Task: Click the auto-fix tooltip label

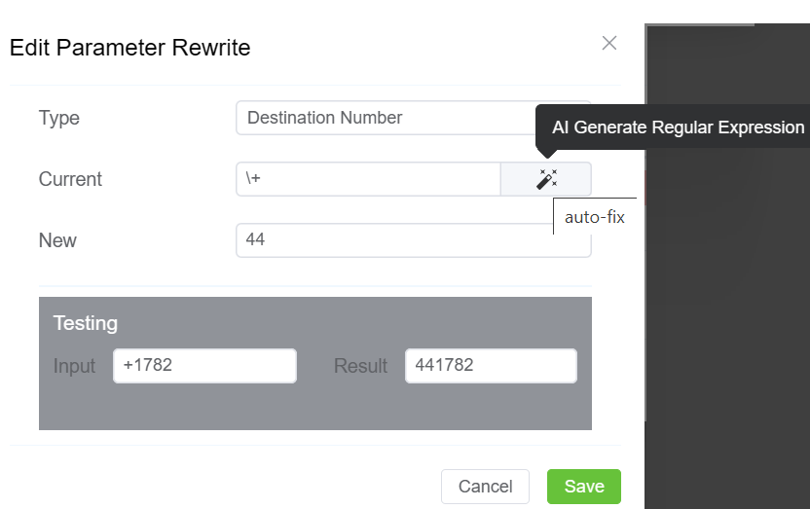Action: pyautogui.click(x=594, y=217)
